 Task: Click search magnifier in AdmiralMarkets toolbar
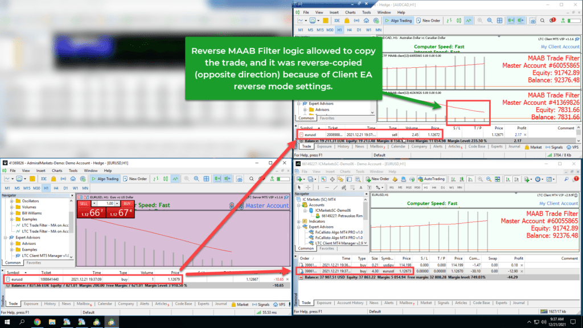click(251, 179)
